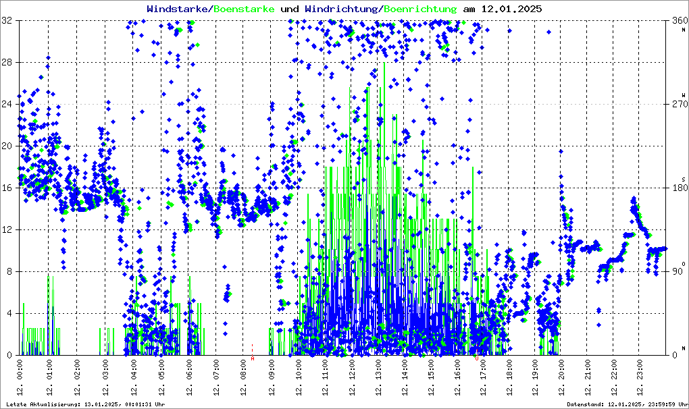
Task: Pick the '12. 07:00' time axis label
Action: coord(217,378)
